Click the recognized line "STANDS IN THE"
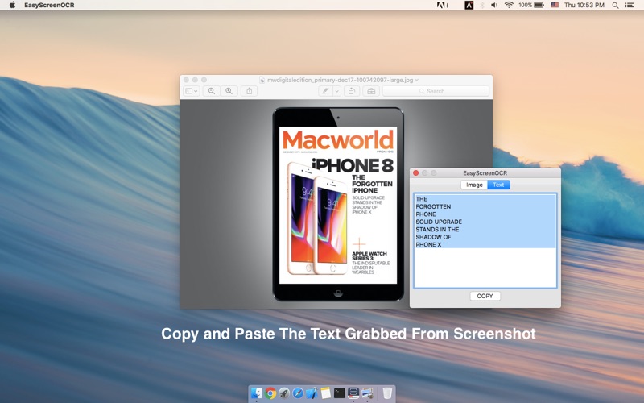Image resolution: width=644 pixels, height=403 pixels. click(x=437, y=230)
